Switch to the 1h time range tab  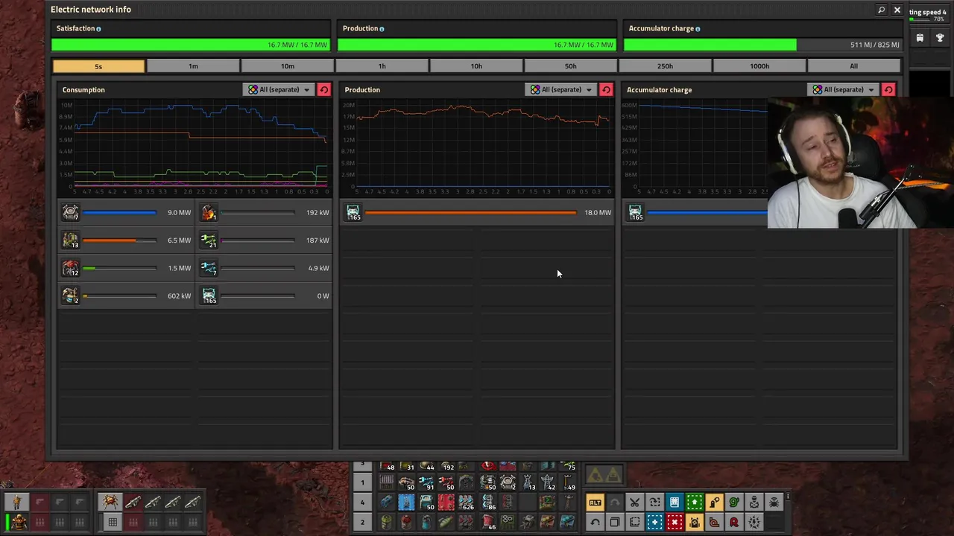(x=382, y=66)
